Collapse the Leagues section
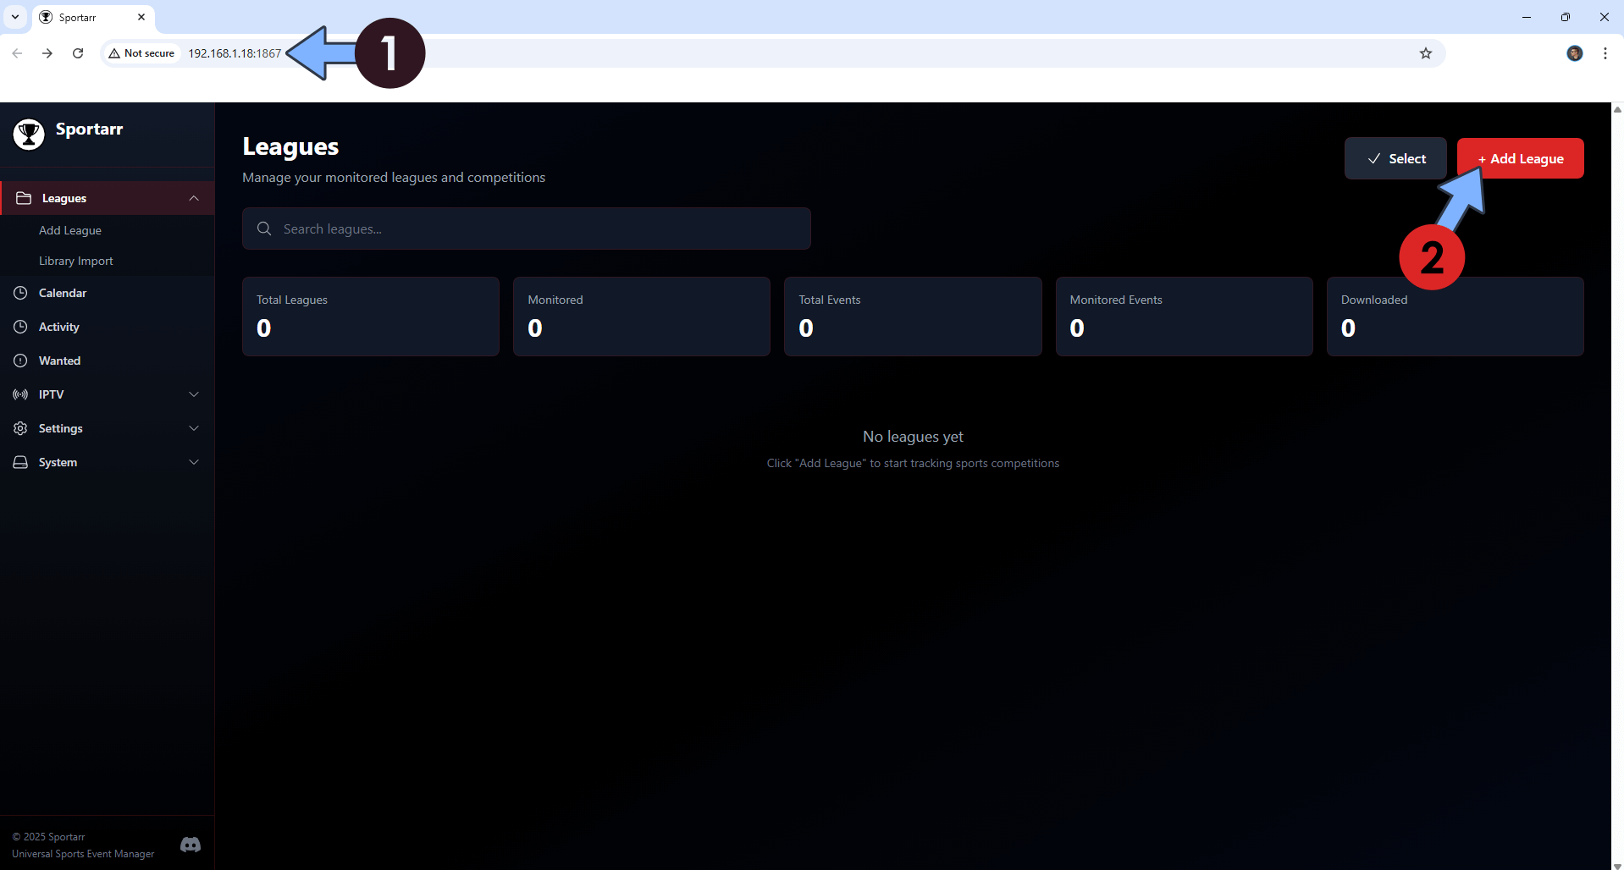This screenshot has height=870, width=1624. coord(194,197)
